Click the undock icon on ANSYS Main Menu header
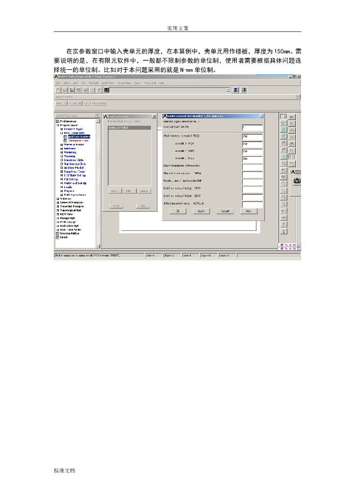Screen dimensions: 355x503 coord(97,115)
